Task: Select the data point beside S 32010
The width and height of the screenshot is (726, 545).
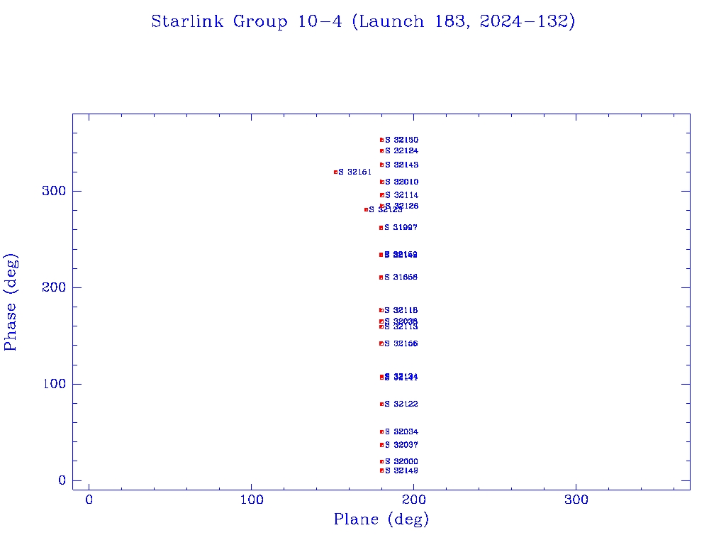Action: pos(382,182)
